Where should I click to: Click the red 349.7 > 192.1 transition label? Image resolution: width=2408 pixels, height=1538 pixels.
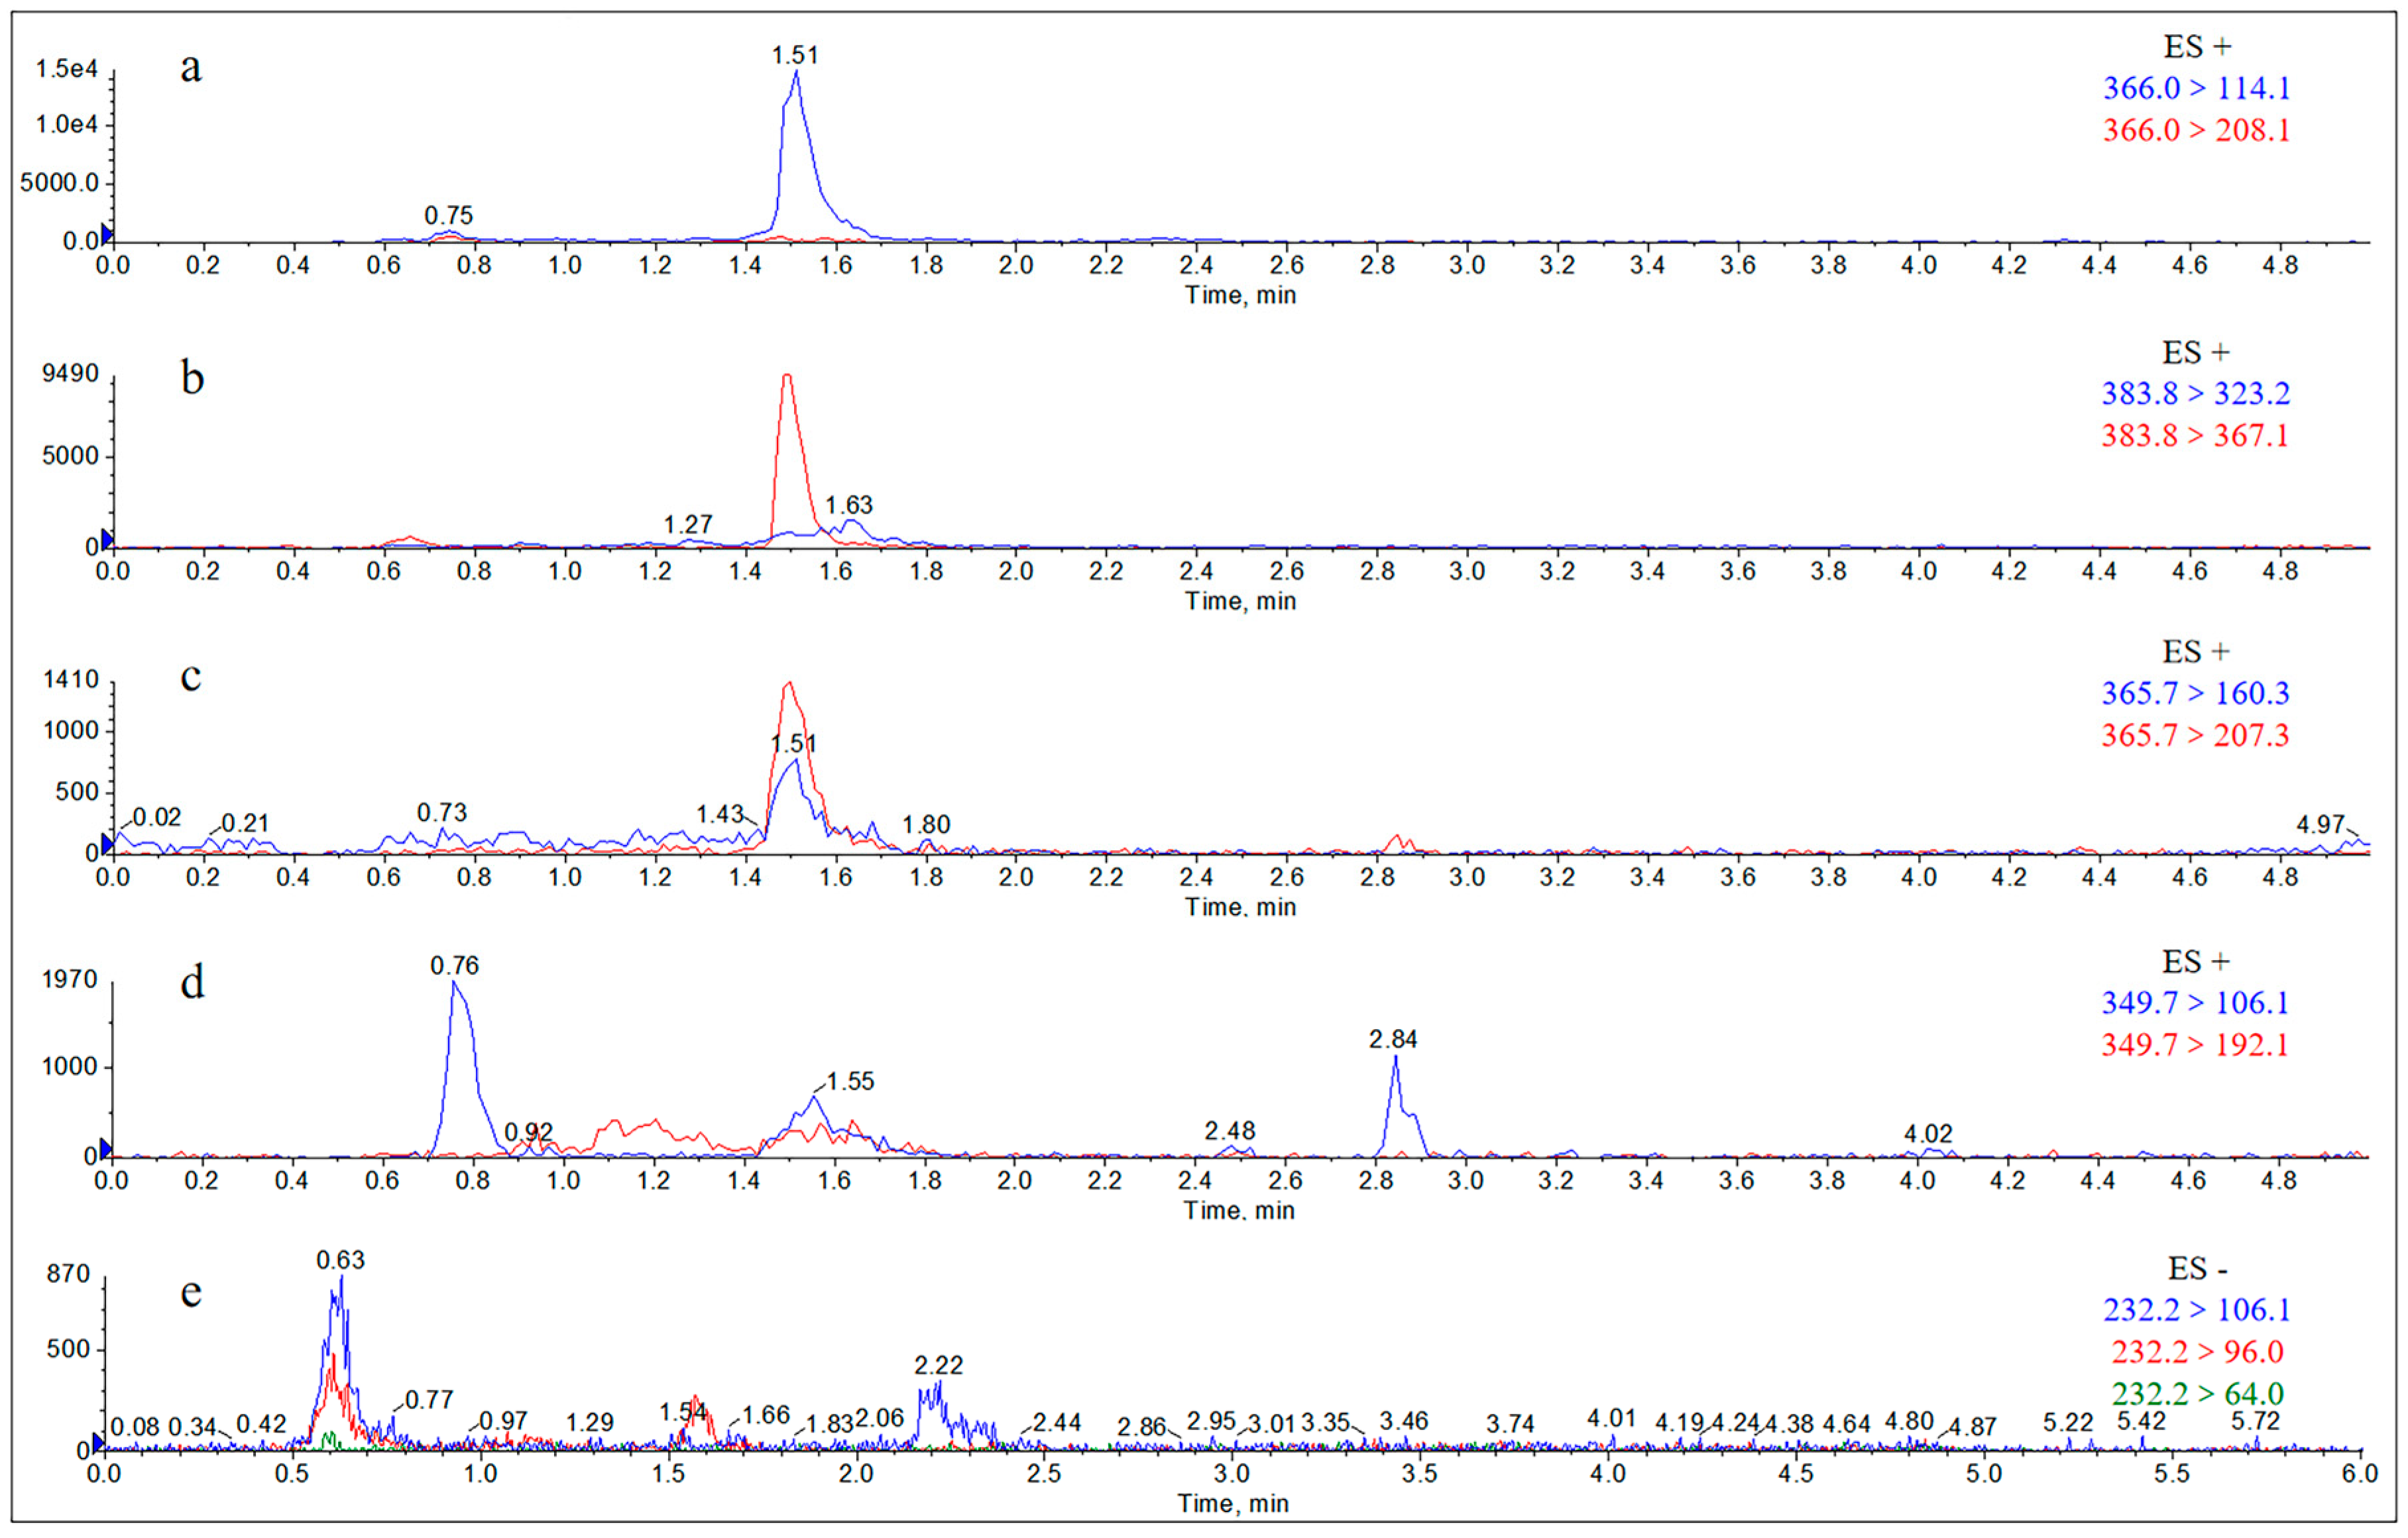(2195, 1044)
